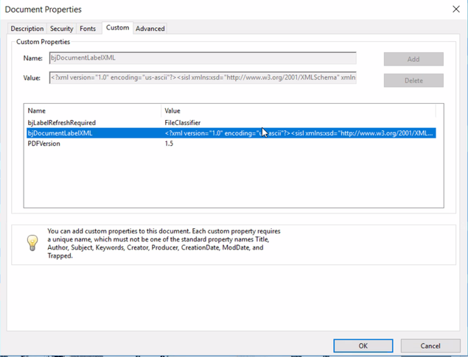Click the lightbulb tip icon
The width and height of the screenshot is (468, 357).
(x=32, y=242)
